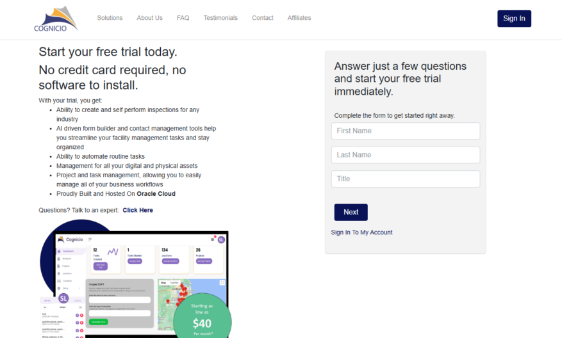
Task: Open the Affiliates nav link
Action: point(299,18)
